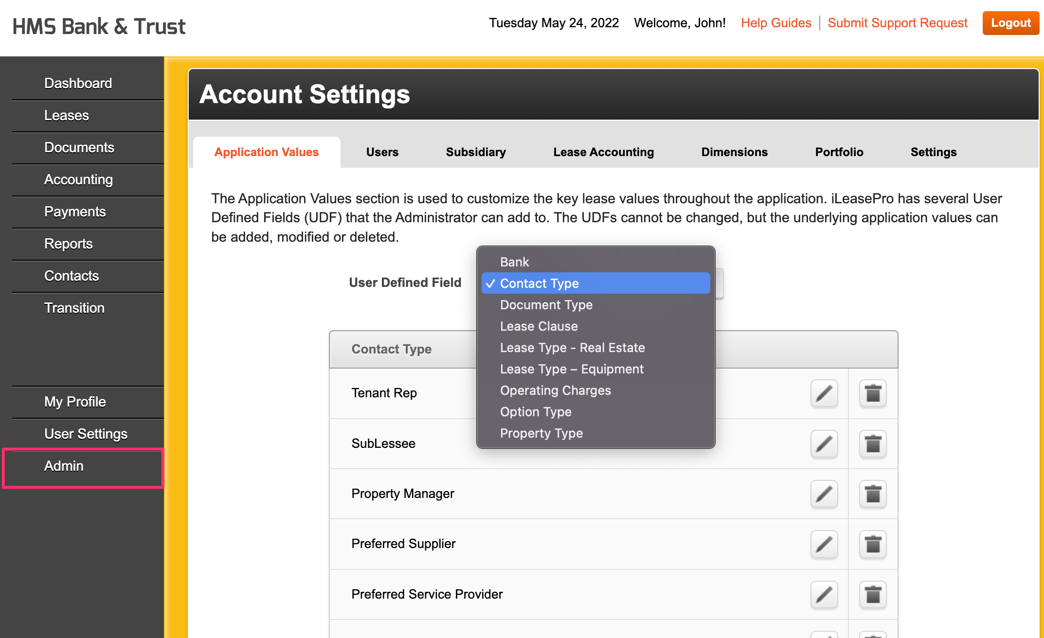This screenshot has width=1044, height=638.
Task: Click edit pencil for Tenant Rep
Action: point(824,393)
